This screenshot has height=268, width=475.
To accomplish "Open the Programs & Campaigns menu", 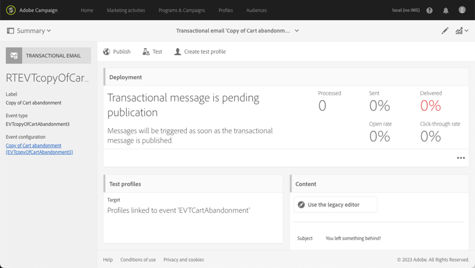I will 182,11.
